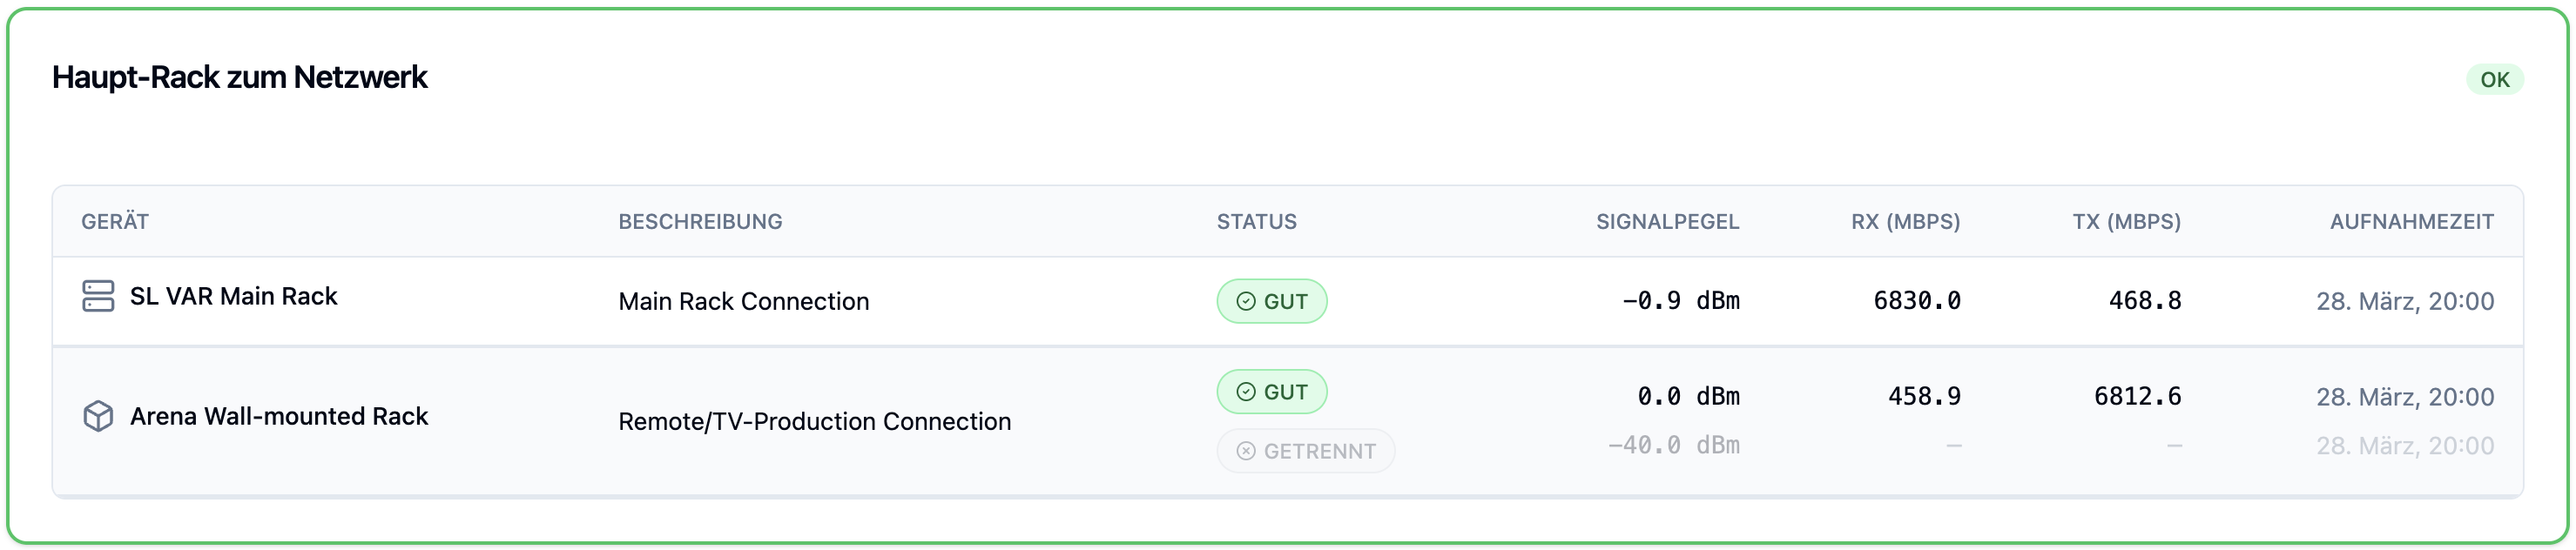This screenshot has width=2576, height=550.
Task: Sort by the GERÄT column header
Action: click(x=115, y=222)
